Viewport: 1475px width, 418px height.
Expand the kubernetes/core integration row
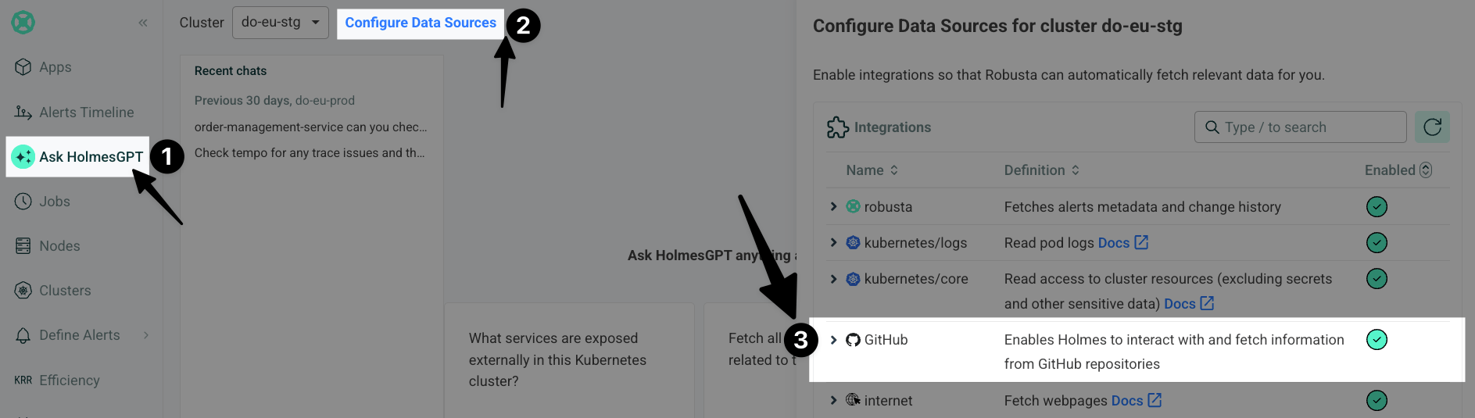tap(833, 279)
